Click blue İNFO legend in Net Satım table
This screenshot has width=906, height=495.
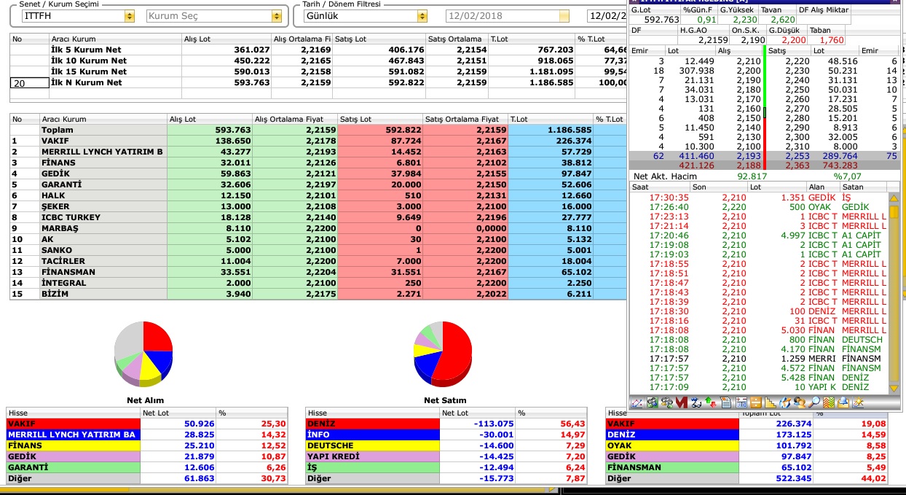point(373,434)
